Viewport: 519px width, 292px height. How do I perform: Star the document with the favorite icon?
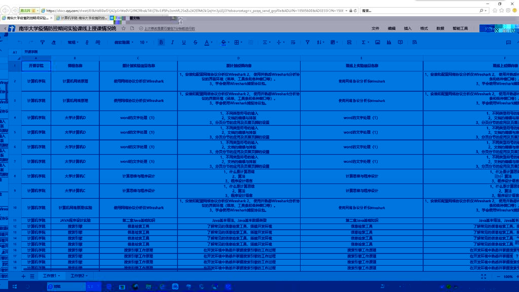point(124,28)
